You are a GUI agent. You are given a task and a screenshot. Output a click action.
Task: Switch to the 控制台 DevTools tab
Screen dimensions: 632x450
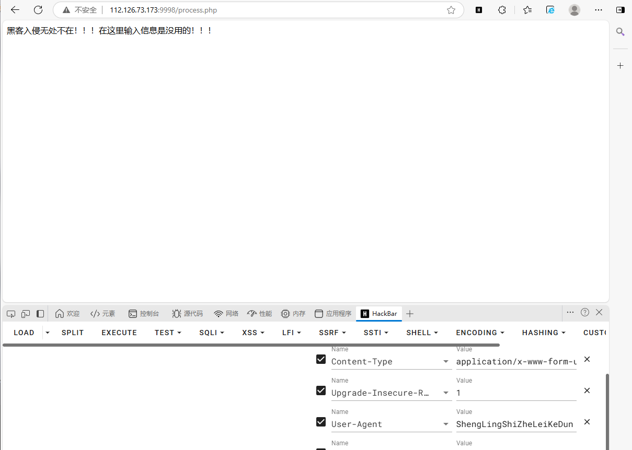pyautogui.click(x=144, y=314)
